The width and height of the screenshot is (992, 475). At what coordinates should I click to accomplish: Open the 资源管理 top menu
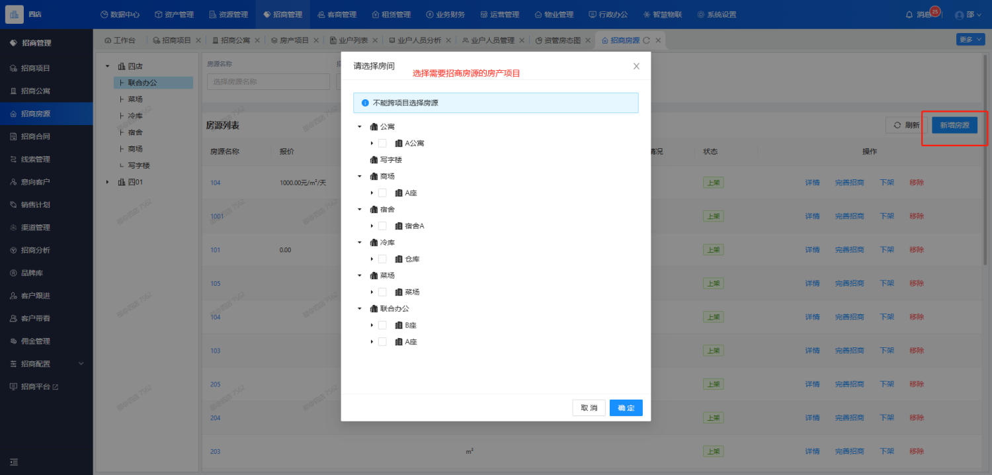point(228,15)
